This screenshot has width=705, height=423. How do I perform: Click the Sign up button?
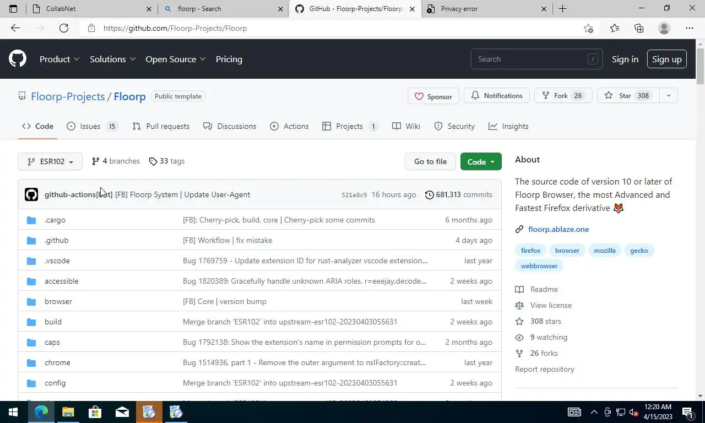click(666, 59)
